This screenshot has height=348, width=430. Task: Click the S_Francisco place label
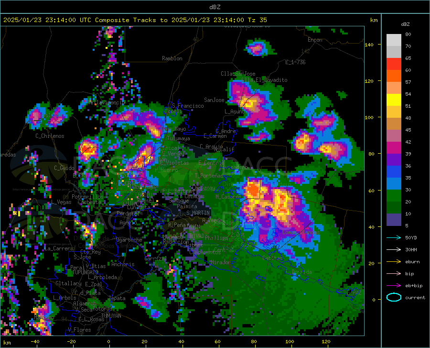pyautogui.click(x=188, y=106)
